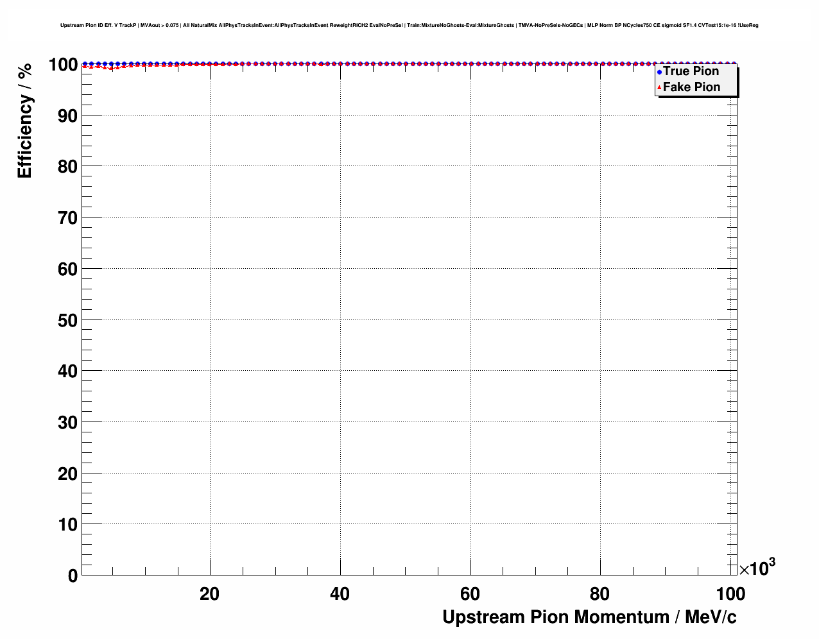Select the True Pion legend label
Image resolution: width=819 pixels, height=639 pixels.
tap(691, 71)
